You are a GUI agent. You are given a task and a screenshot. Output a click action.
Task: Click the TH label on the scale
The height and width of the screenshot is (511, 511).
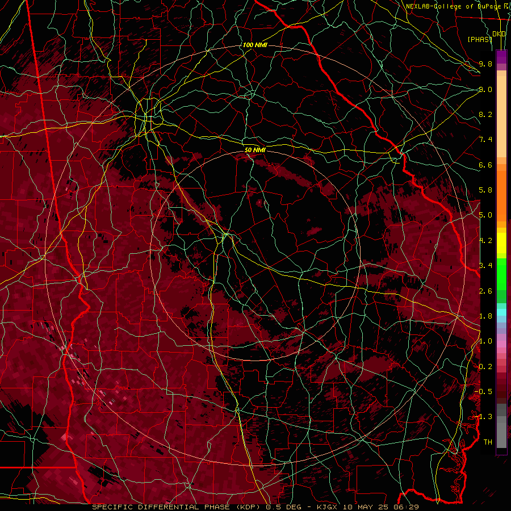(488, 442)
